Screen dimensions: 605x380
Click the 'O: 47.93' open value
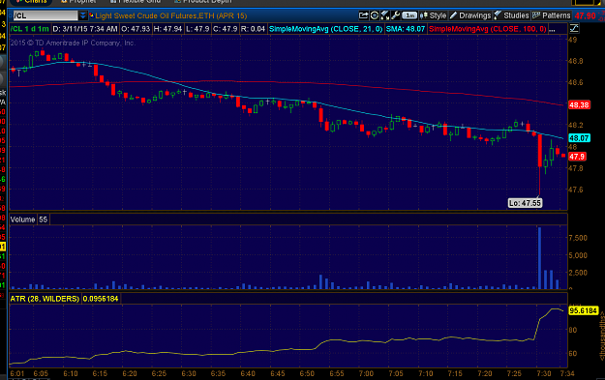point(136,29)
